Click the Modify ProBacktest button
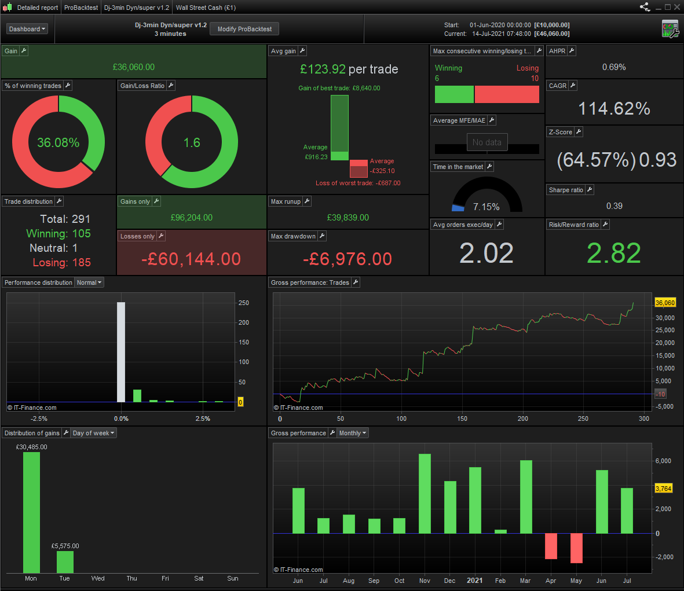 244,29
